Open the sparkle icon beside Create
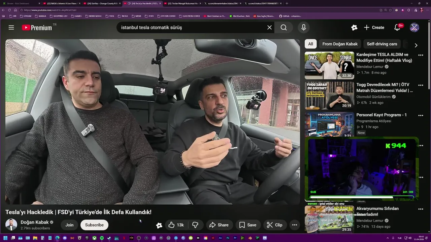The width and height of the screenshot is (431, 242). [x=354, y=28]
